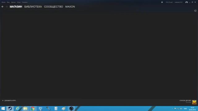Click the ENG language indicator
This screenshot has height=111, width=198.
(x=185, y=109)
